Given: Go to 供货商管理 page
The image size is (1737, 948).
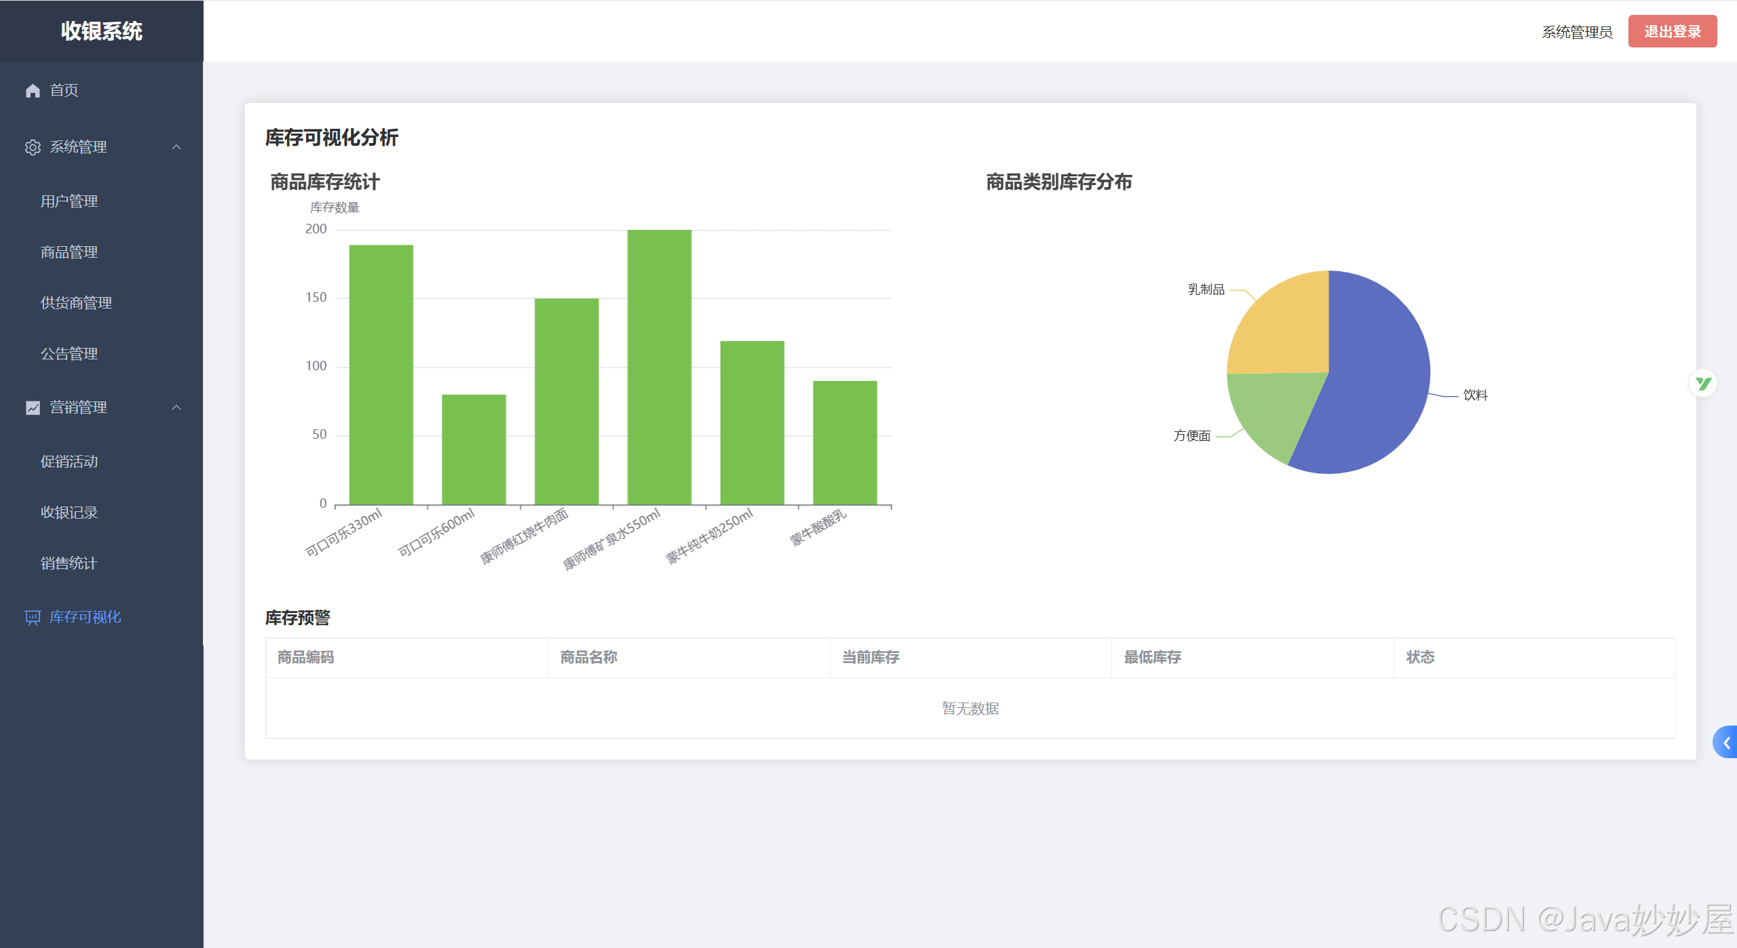Looking at the screenshot, I should pos(76,303).
